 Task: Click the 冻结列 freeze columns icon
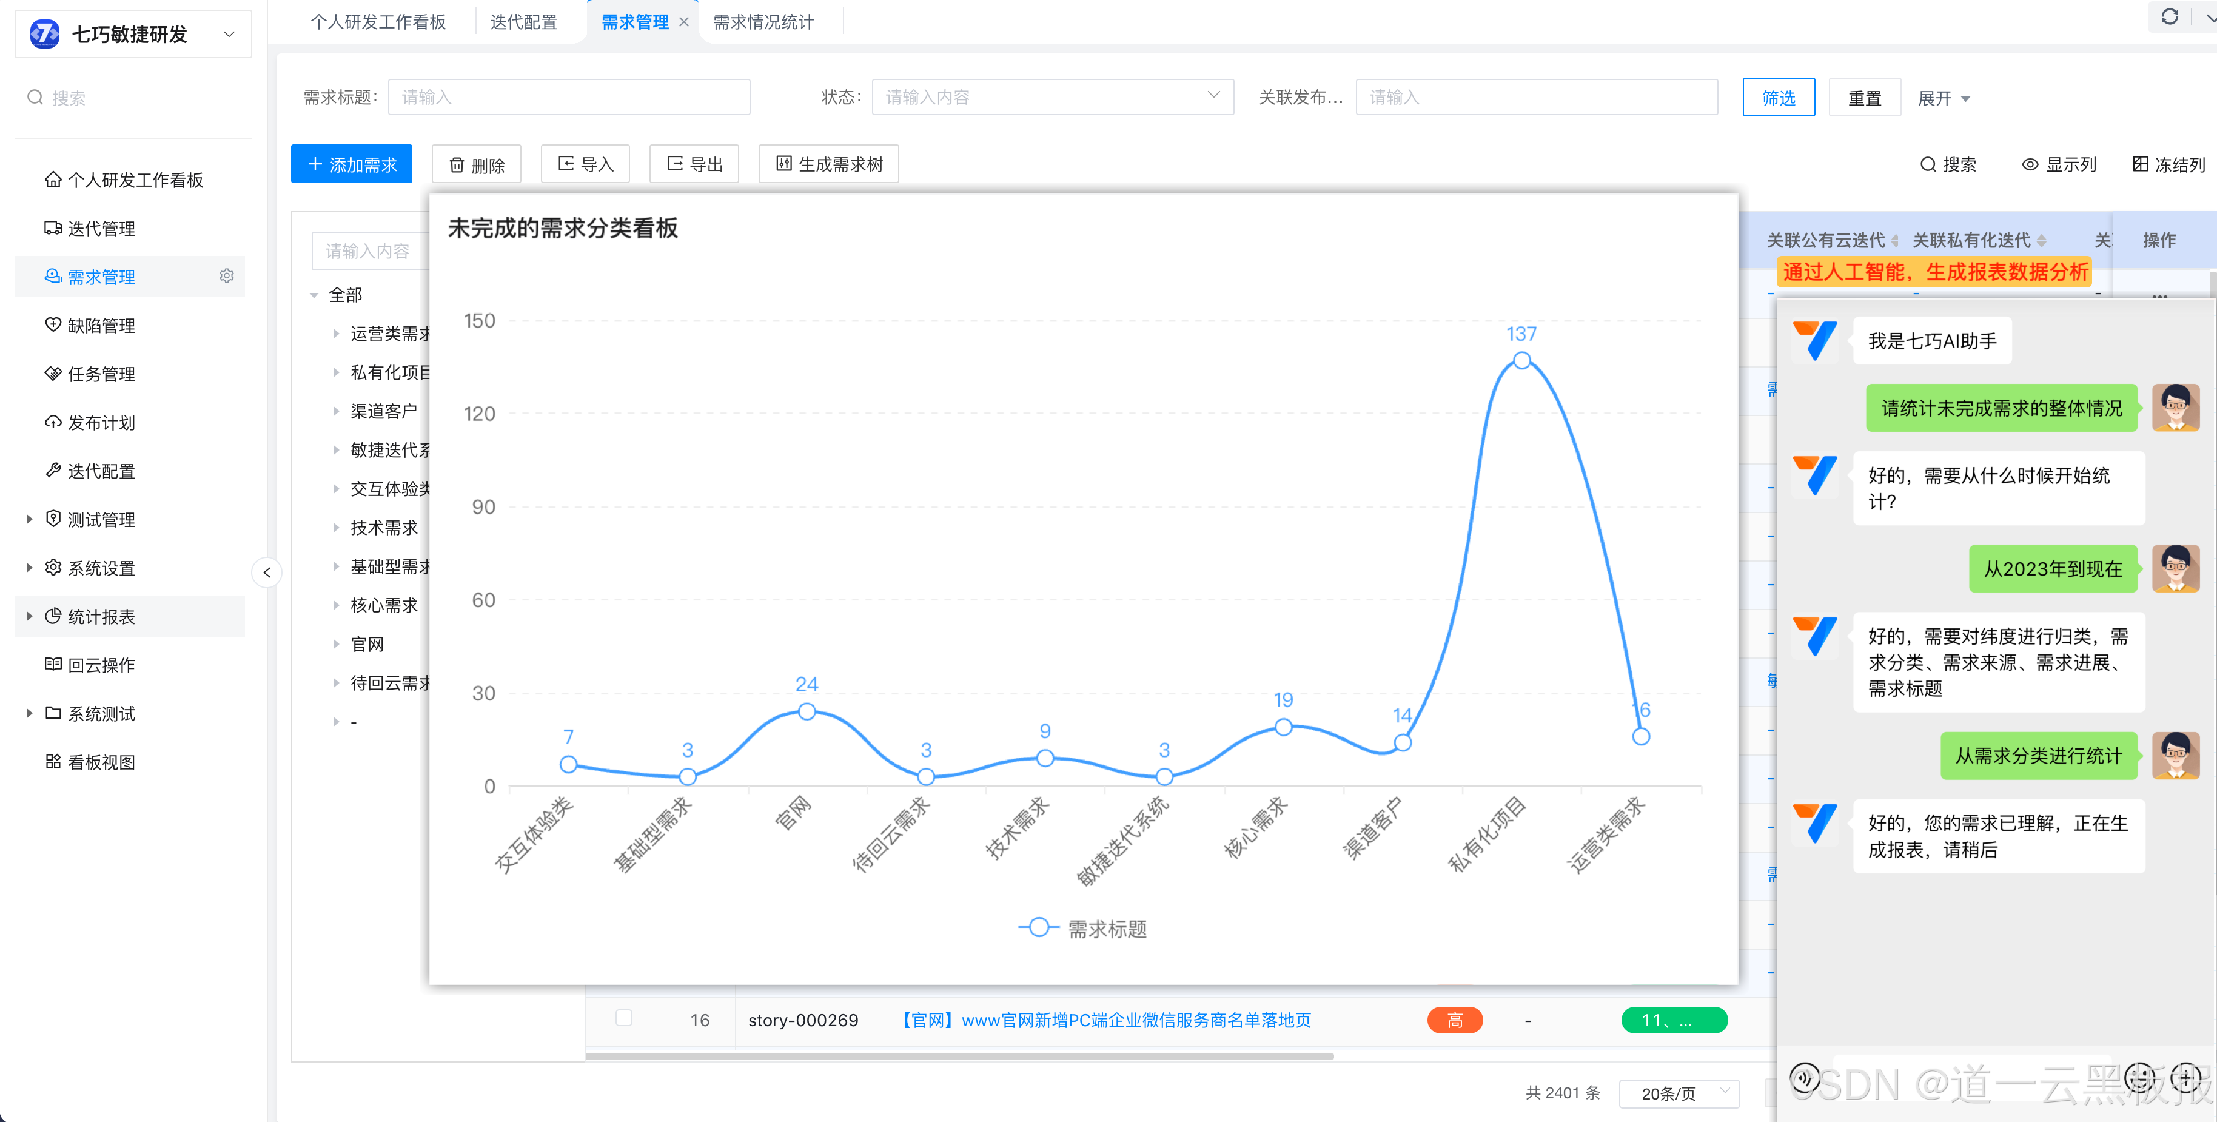pyautogui.click(x=2141, y=164)
